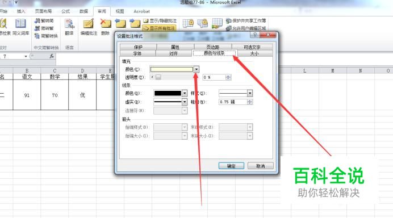Select column B header
This screenshot has width=393, height=218.
tap(27, 70)
